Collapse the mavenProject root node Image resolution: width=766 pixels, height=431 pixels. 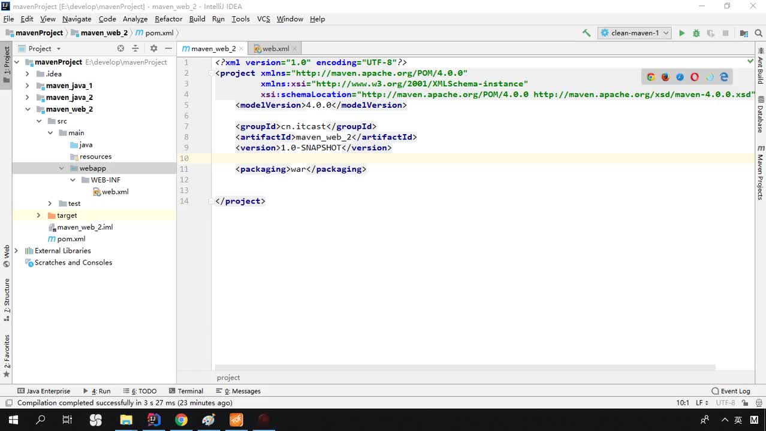pos(17,62)
